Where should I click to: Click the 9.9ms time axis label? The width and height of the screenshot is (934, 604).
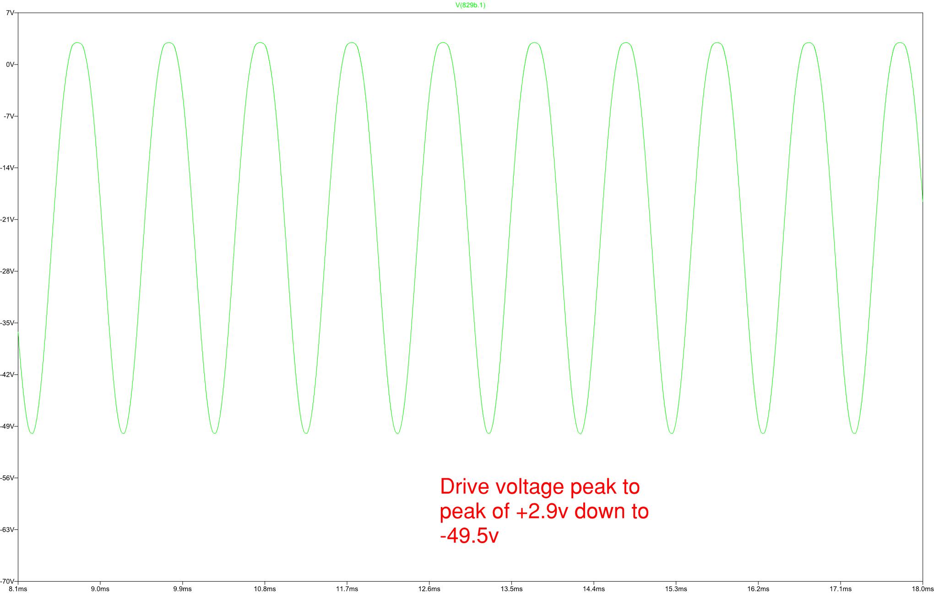pyautogui.click(x=182, y=589)
